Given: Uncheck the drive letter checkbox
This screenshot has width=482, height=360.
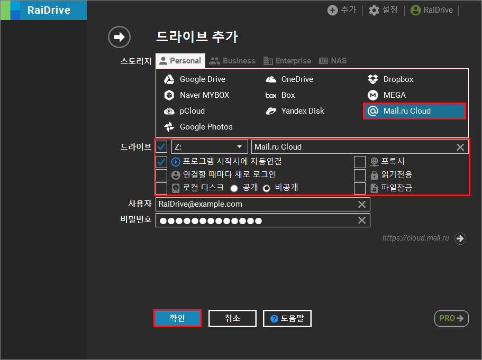Looking at the screenshot, I should pos(161,147).
